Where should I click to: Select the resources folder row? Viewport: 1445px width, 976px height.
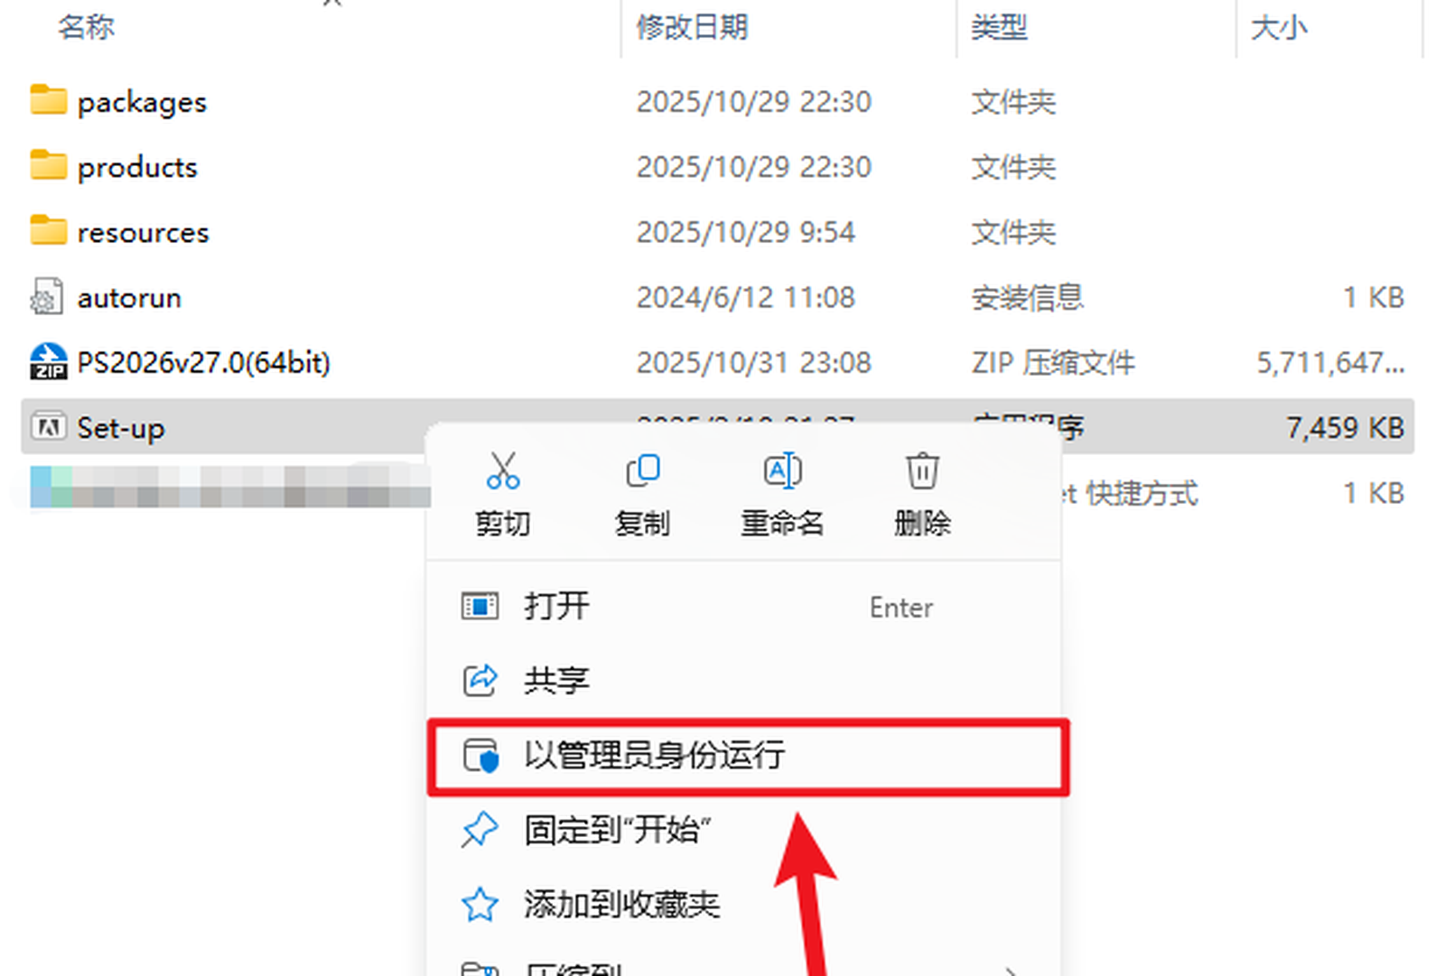718,232
